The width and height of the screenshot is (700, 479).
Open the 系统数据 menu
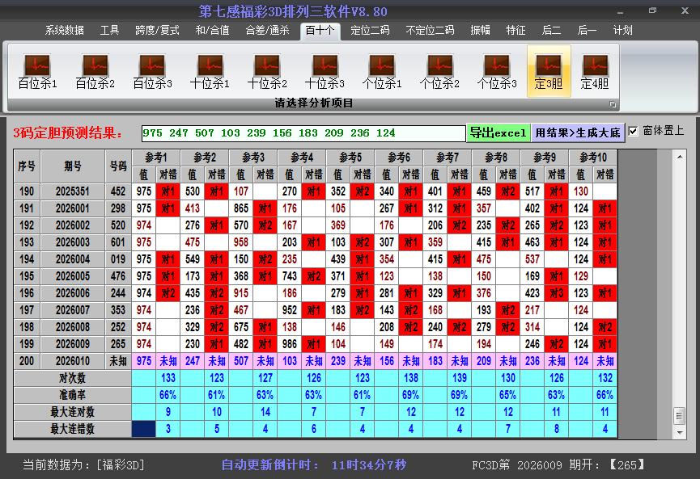point(64,31)
